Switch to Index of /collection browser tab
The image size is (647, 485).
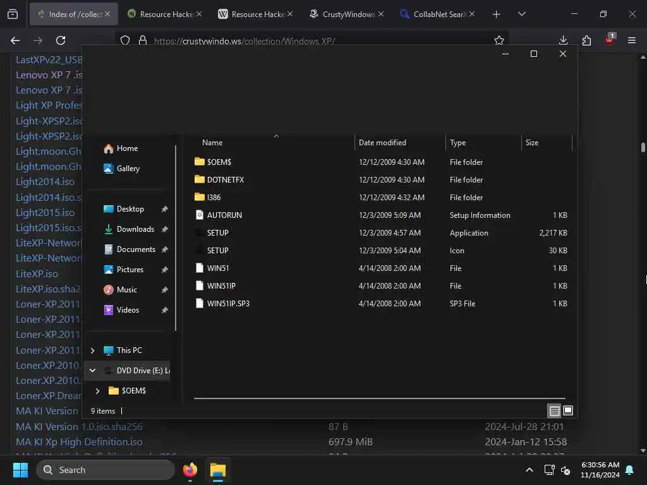[x=75, y=14]
